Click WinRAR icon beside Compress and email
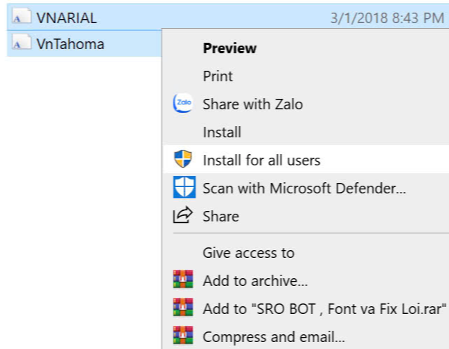This screenshot has height=349, width=449. click(182, 335)
